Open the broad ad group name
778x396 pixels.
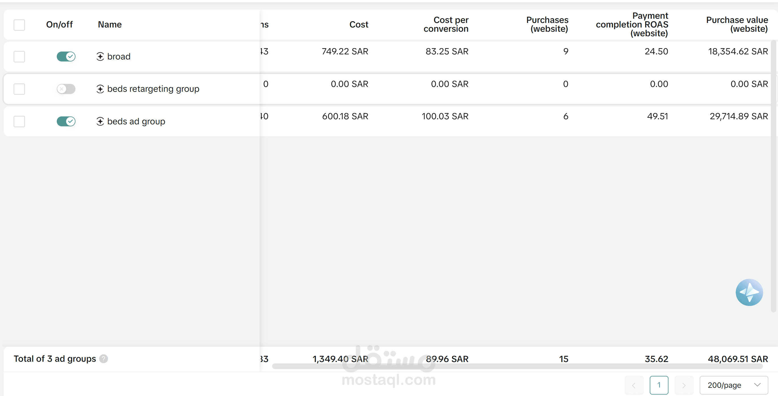pos(119,56)
